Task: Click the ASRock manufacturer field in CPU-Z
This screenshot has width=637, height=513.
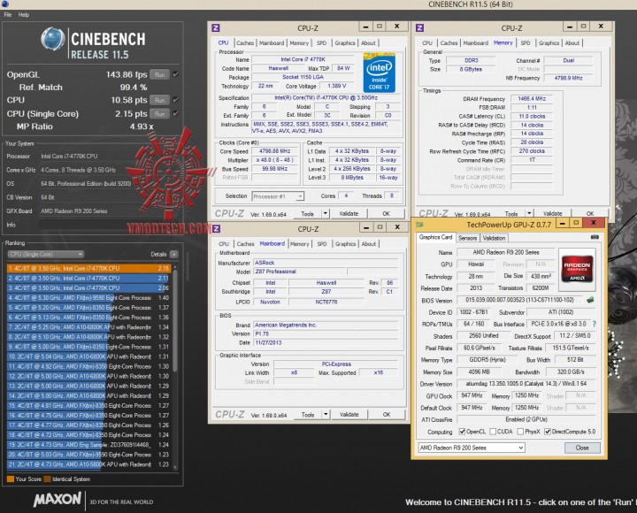Action: 326,263
